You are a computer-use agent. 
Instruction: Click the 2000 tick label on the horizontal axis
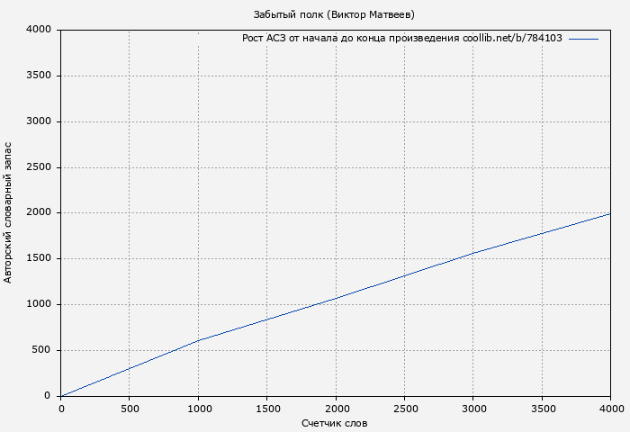pos(336,408)
